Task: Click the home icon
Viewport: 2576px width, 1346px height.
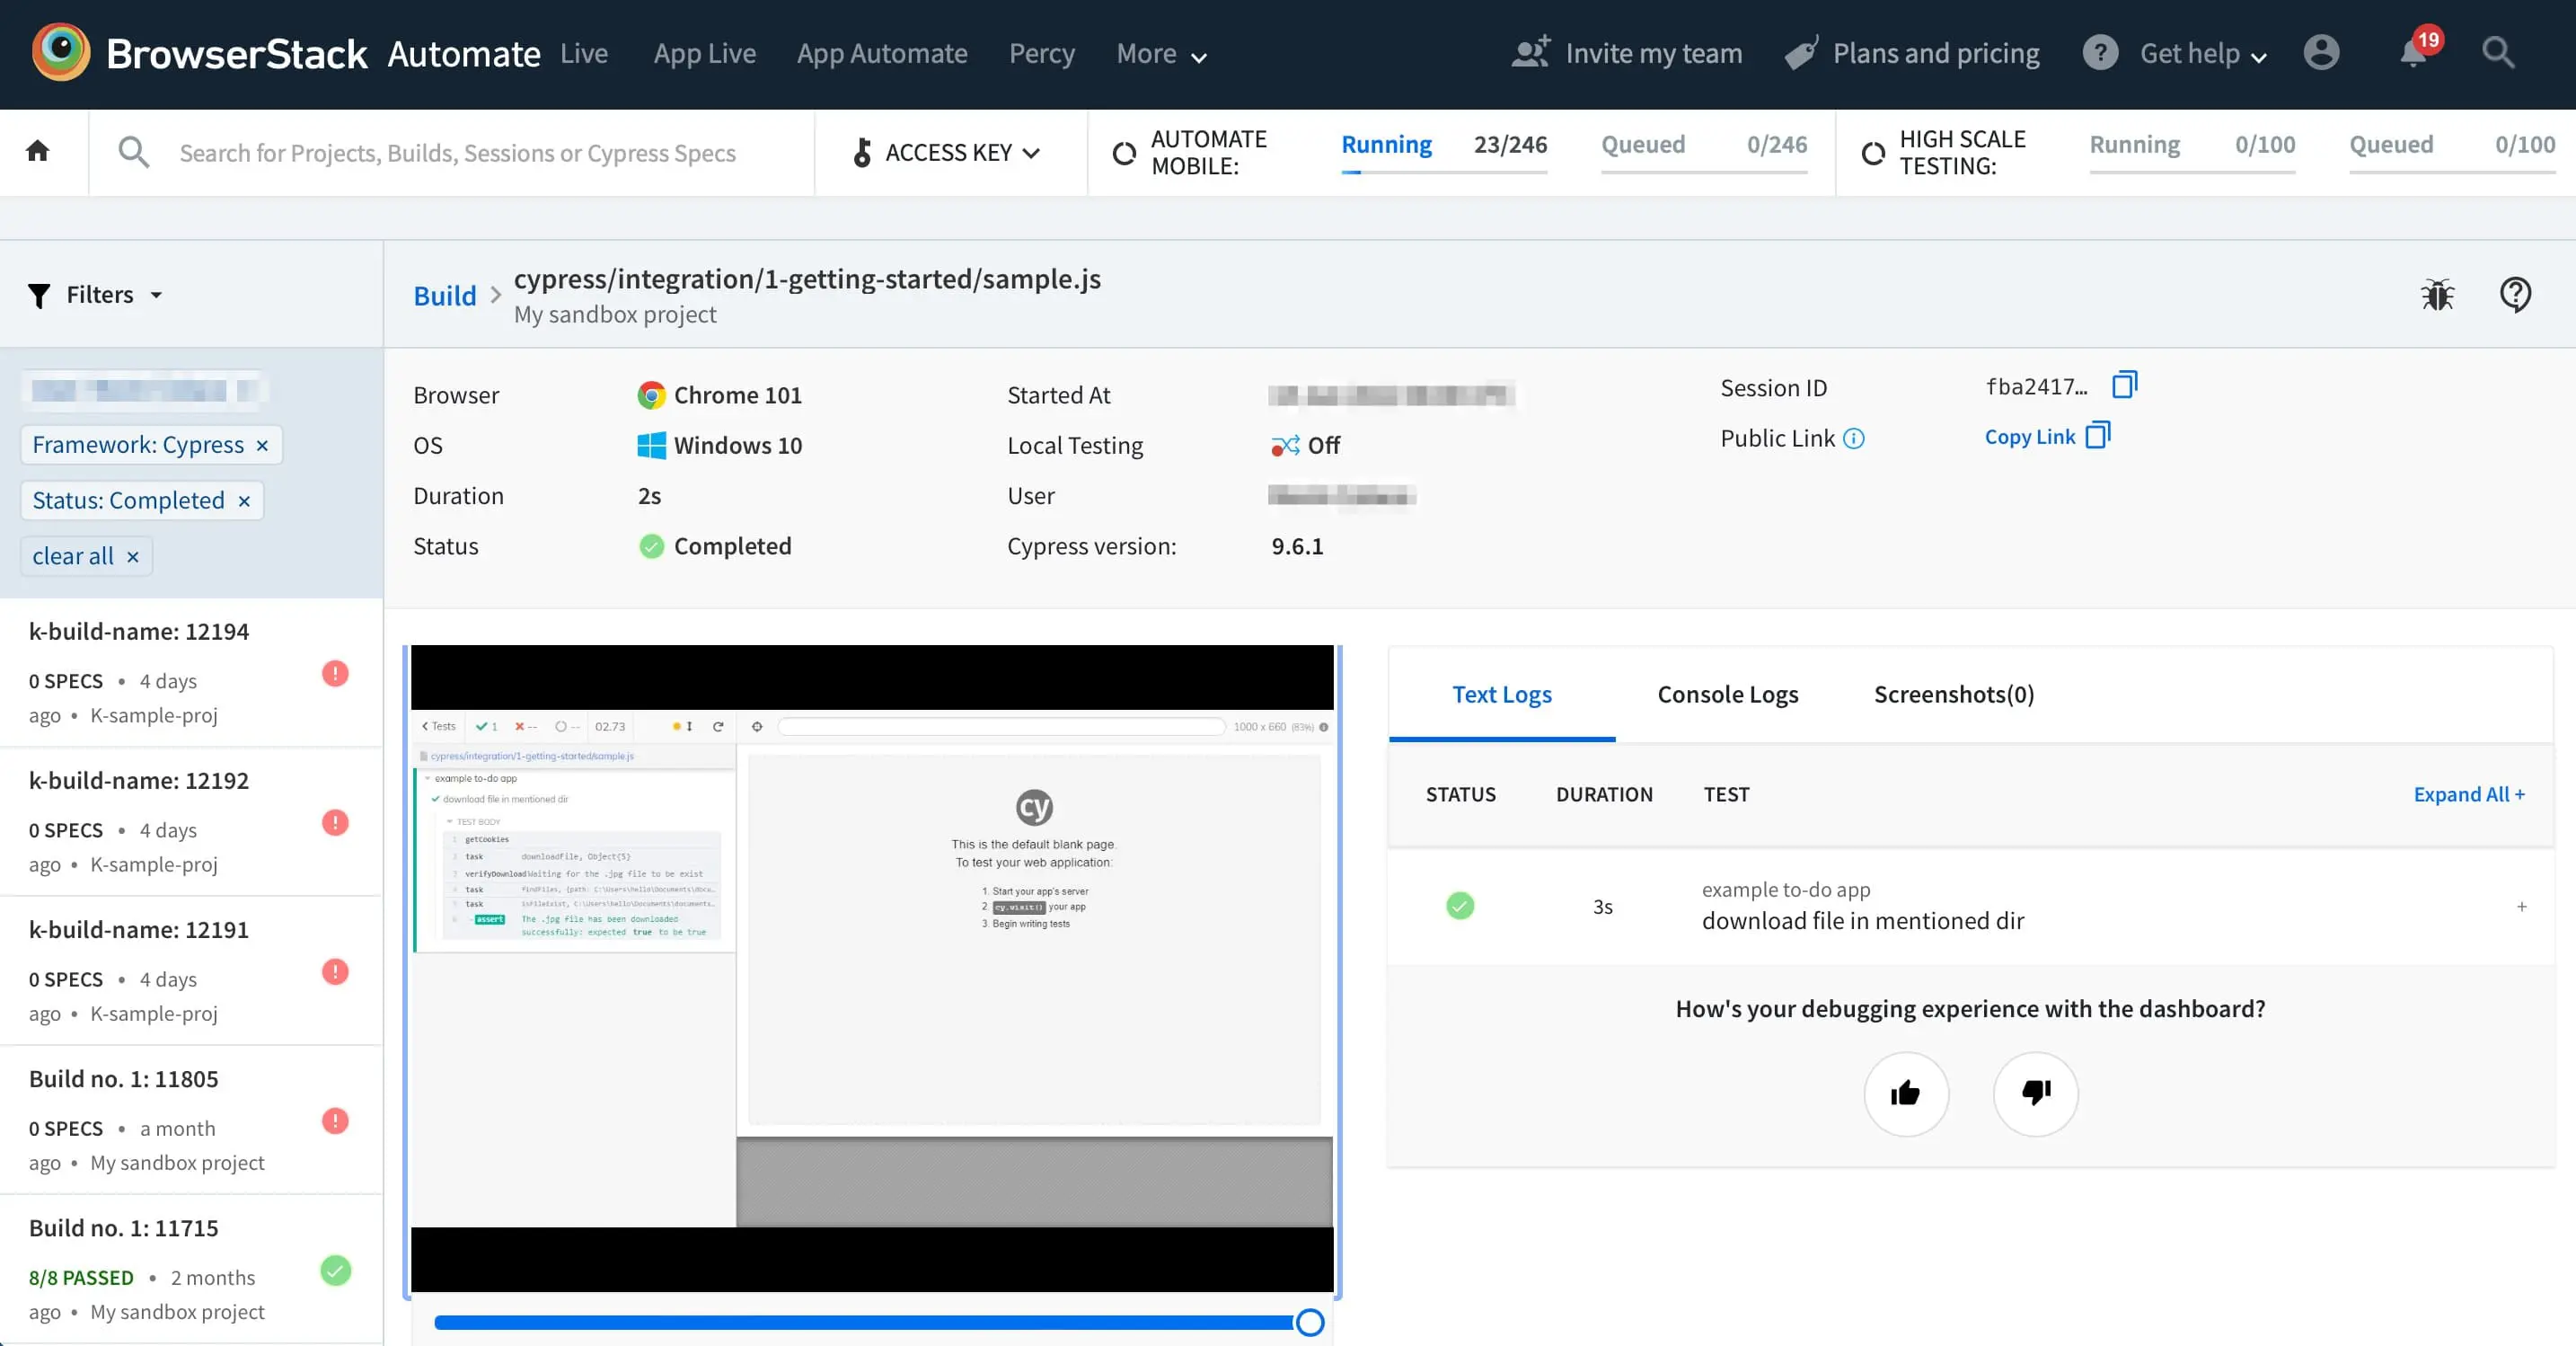Action: coord(38,151)
